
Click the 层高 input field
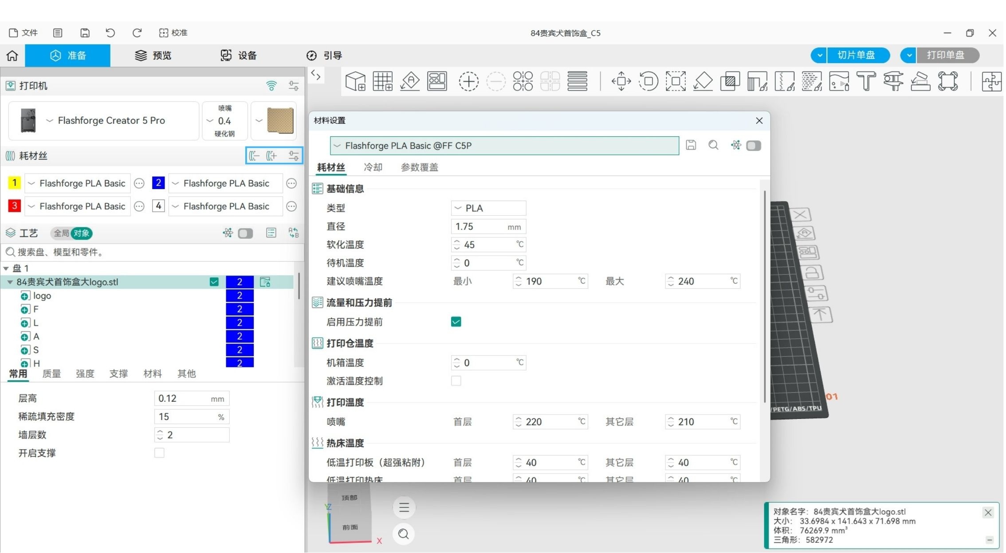click(192, 399)
